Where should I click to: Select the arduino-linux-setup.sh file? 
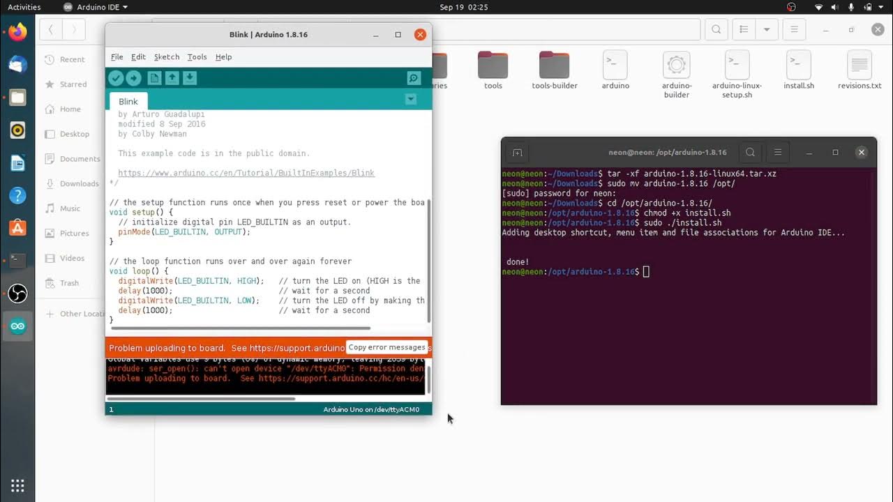tap(737, 75)
